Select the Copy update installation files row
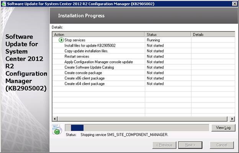 tap(143, 51)
